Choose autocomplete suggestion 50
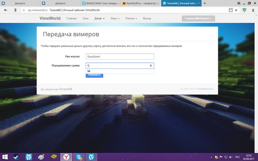This screenshot has height=161, width=258. [x=120, y=71]
